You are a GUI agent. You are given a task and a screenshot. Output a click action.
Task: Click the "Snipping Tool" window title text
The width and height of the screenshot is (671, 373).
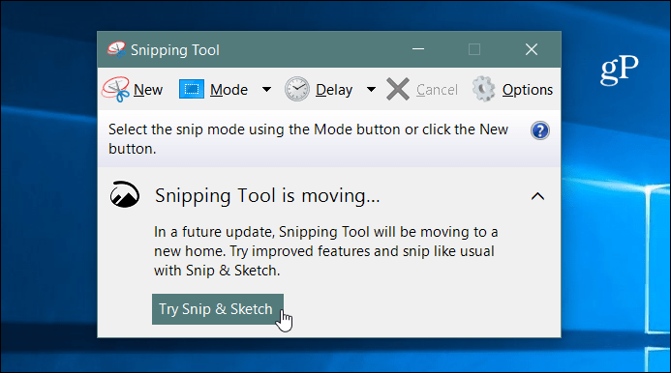(x=175, y=50)
